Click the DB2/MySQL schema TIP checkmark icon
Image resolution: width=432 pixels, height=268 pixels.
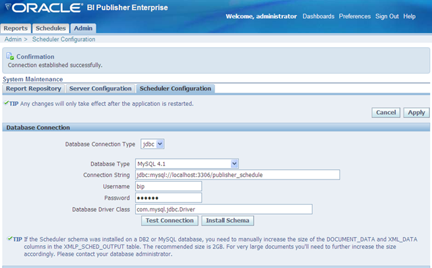pos(9,238)
